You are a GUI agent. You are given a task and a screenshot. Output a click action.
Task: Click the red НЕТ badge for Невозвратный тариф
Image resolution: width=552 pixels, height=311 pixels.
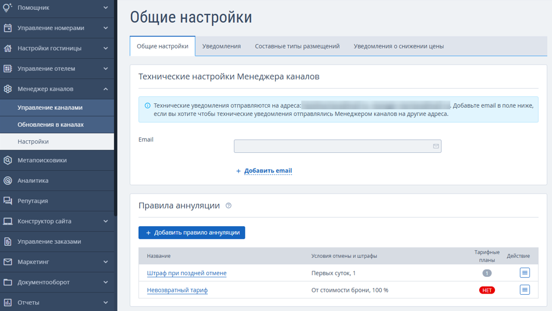(487, 290)
